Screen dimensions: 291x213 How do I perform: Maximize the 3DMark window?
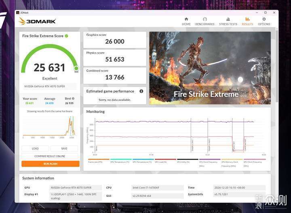pyautogui.click(x=266, y=13)
